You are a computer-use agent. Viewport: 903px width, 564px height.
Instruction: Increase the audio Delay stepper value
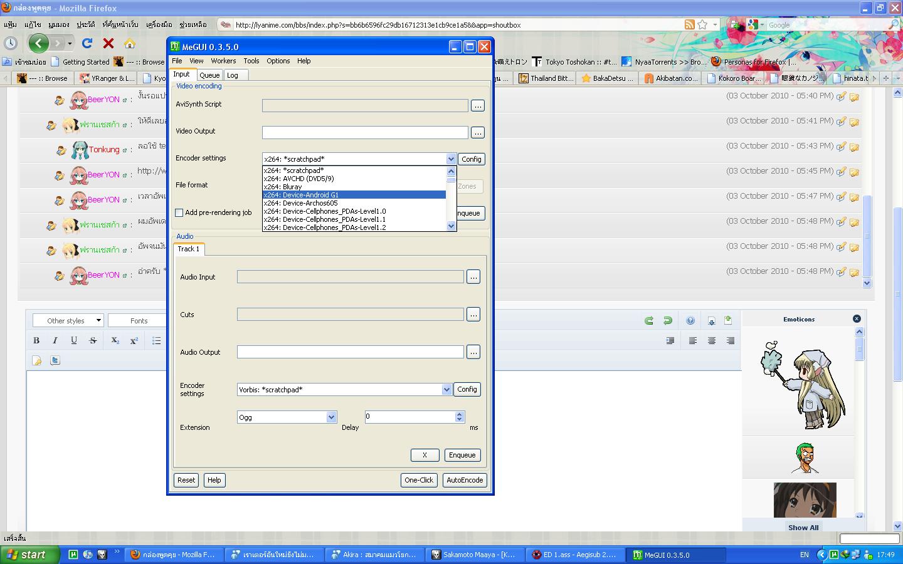point(460,414)
